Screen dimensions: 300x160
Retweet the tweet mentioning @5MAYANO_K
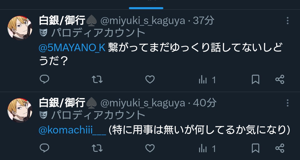(97, 79)
